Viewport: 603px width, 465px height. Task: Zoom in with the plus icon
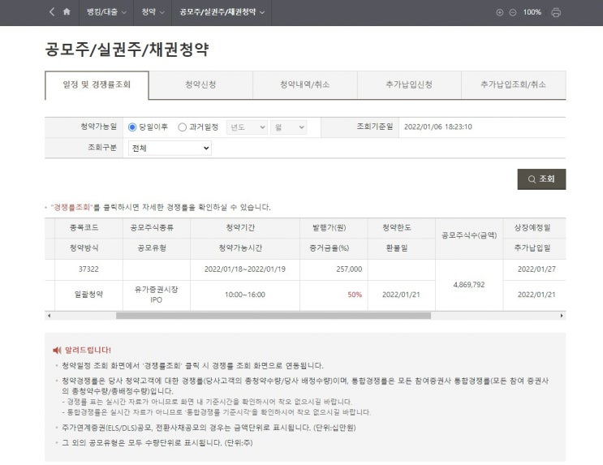tap(500, 12)
